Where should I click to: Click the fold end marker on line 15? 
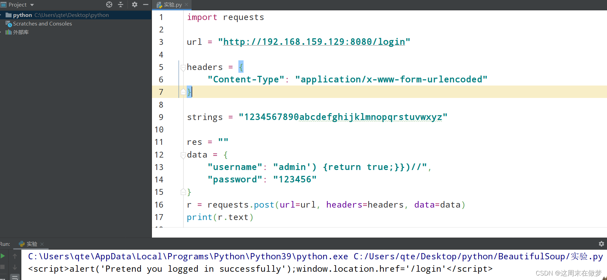pos(183,192)
